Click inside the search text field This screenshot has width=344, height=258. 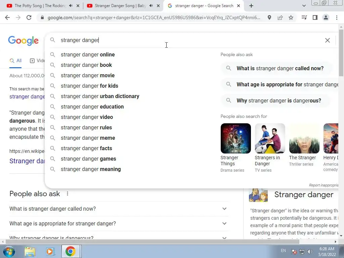click(189, 40)
